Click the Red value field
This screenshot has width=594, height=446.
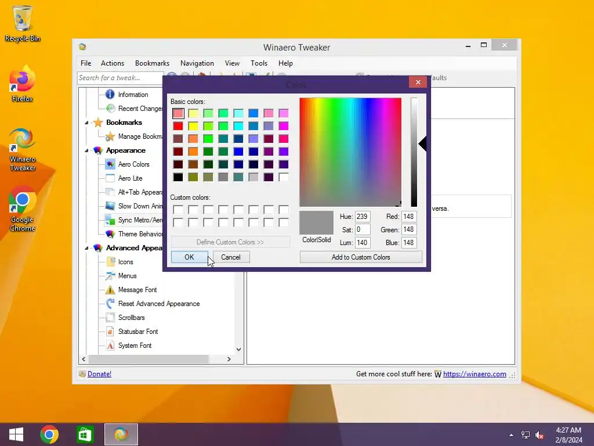[x=409, y=217]
